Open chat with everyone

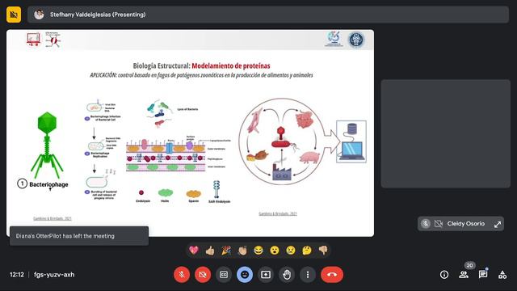click(483, 275)
